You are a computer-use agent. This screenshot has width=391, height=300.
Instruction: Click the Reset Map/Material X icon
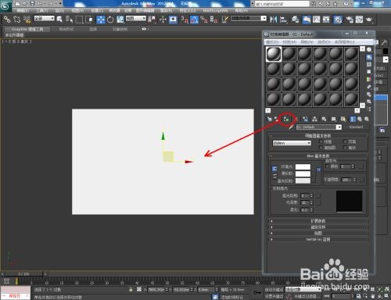(296, 120)
